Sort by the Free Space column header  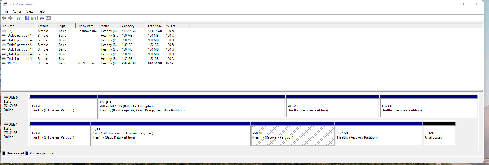point(155,26)
